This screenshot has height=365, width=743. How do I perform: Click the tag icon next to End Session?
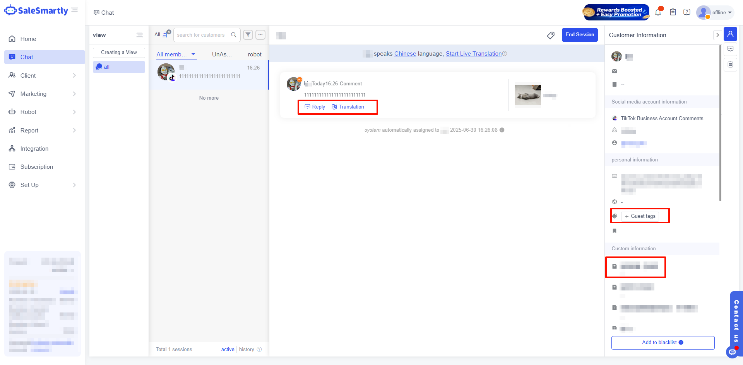click(550, 35)
